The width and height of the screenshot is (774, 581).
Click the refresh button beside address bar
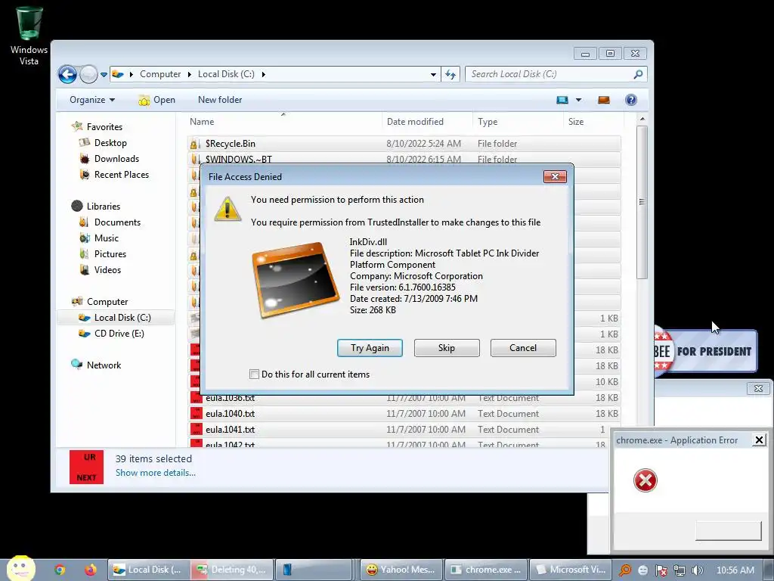(x=450, y=75)
